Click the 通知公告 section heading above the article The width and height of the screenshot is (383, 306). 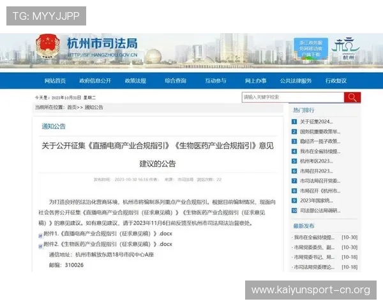[54, 126]
